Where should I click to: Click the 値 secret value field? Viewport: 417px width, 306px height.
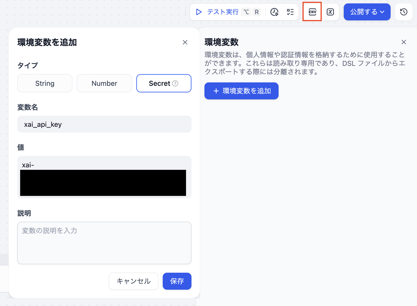click(x=104, y=177)
